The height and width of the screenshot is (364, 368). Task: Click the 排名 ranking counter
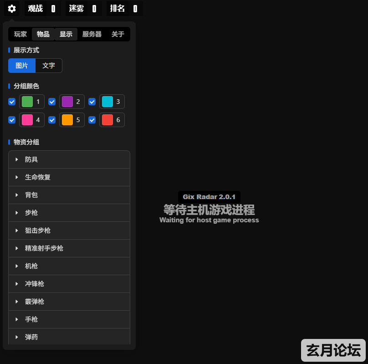coord(125,9)
